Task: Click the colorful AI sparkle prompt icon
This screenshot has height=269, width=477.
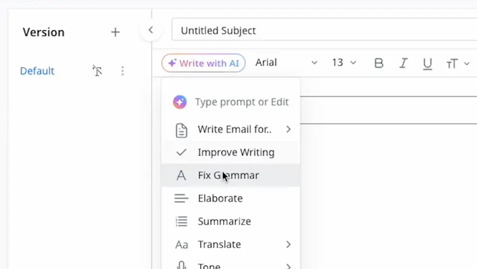Action: click(180, 102)
